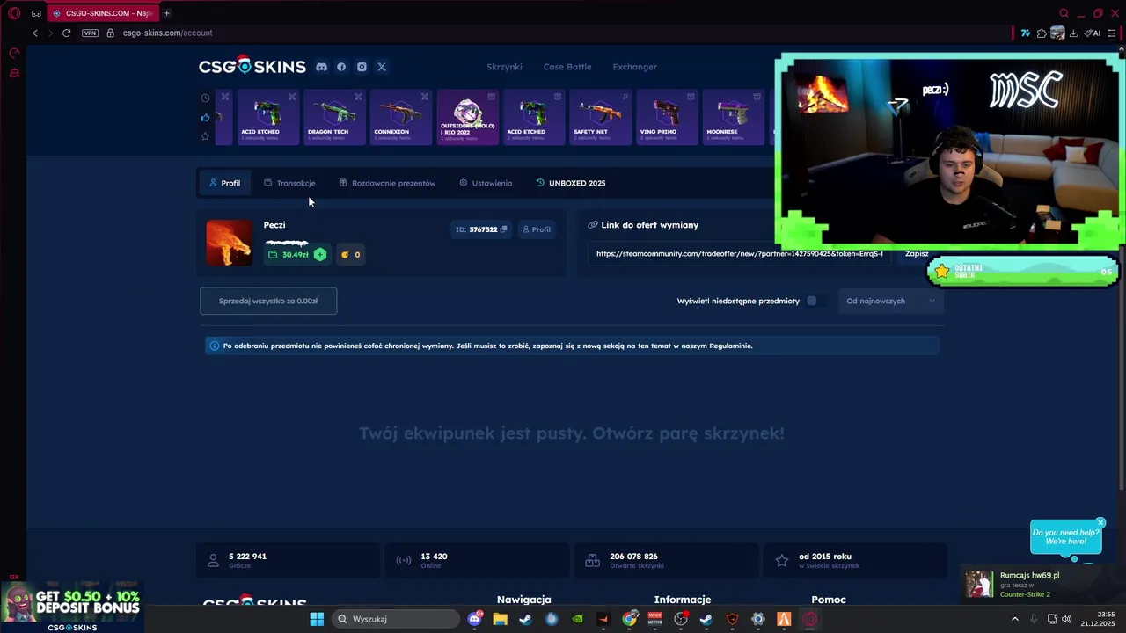Close the 'Do you need help?' chat bubble
The width and height of the screenshot is (1126, 633).
tap(1100, 522)
